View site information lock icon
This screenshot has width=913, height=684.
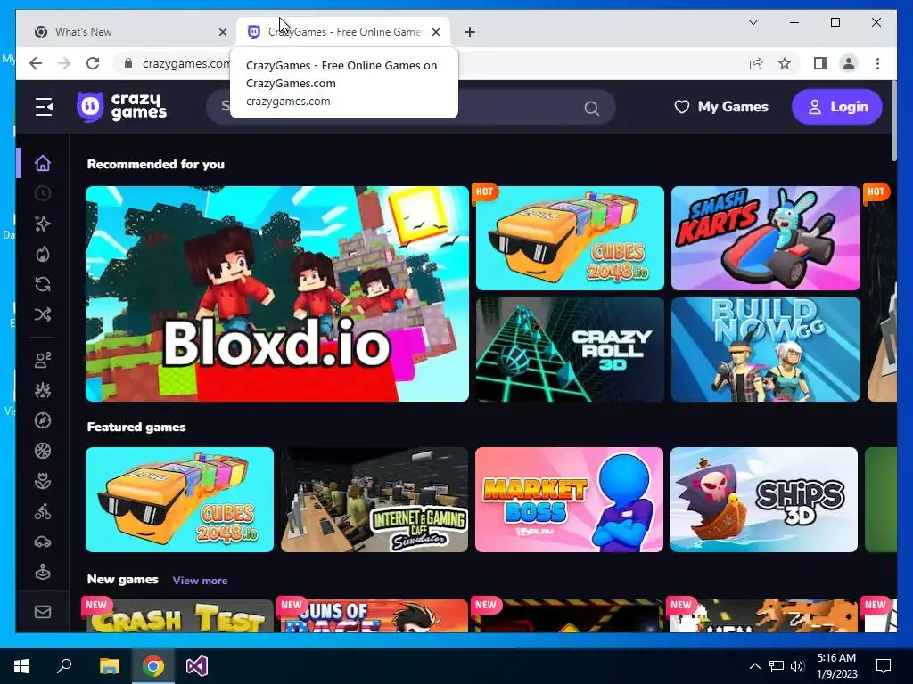coord(128,63)
